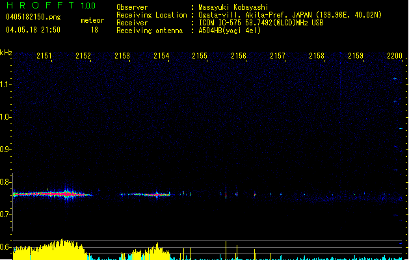Click the ICOM IC-575 receiver text
The image size is (409, 260).
coord(261,23)
